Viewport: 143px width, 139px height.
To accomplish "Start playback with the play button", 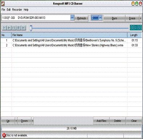I will pos(9,28).
